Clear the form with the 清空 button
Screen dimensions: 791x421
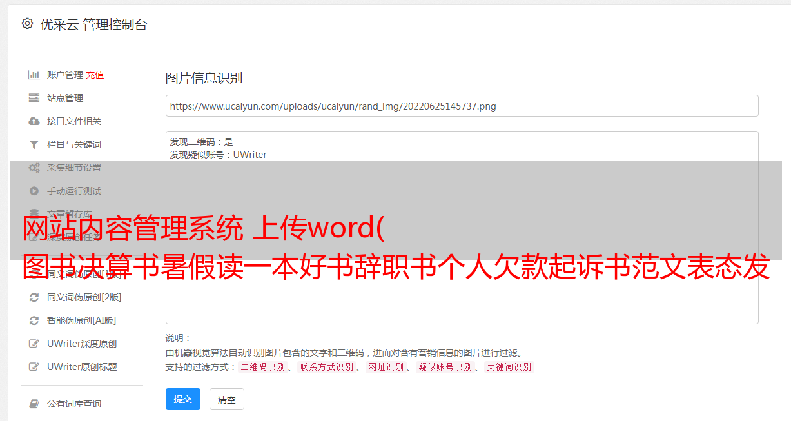(x=227, y=399)
